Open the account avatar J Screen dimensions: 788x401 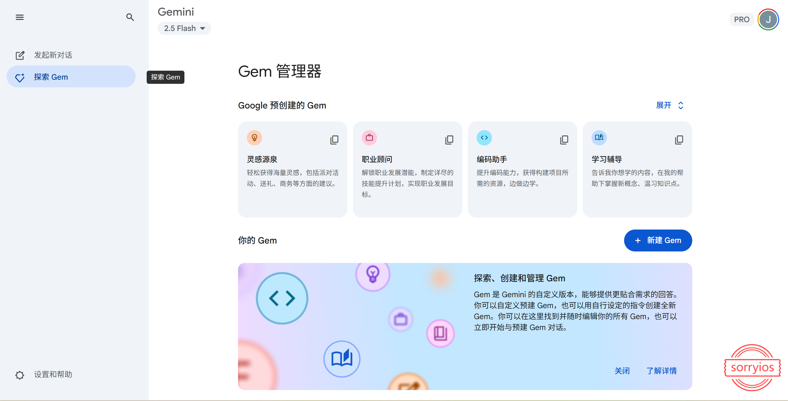coord(768,20)
